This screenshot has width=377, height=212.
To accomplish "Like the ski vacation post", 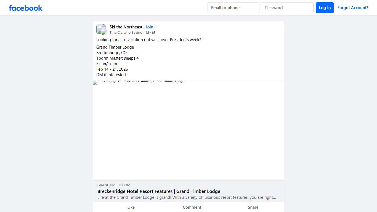I will pyautogui.click(x=131, y=207).
